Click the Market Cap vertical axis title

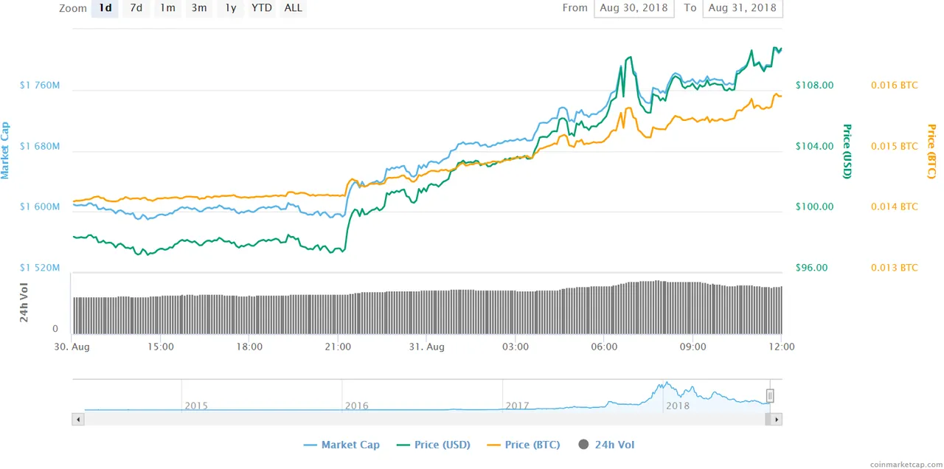pos(6,151)
